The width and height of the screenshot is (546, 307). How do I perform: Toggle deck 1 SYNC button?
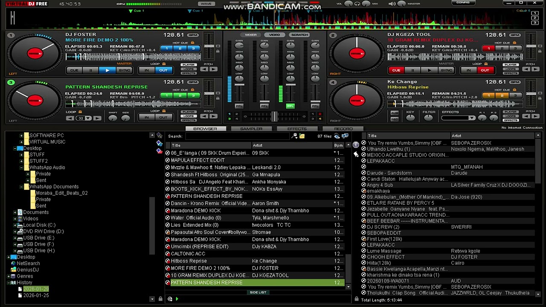(124, 70)
